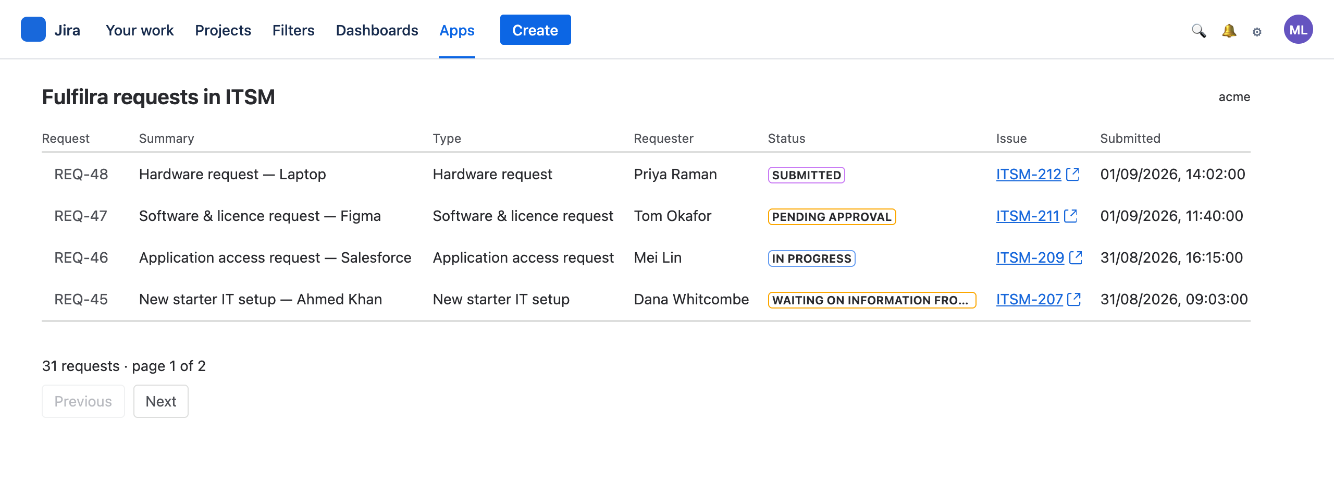Click the Type column header
The height and width of the screenshot is (493, 1334).
pyautogui.click(x=447, y=139)
